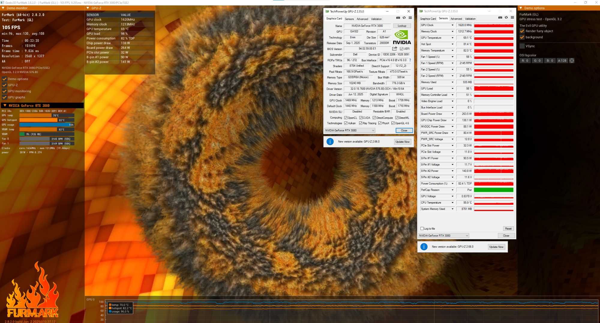
Task: Click the info icon in the Sensors window update notice
Action: [x=424, y=247]
